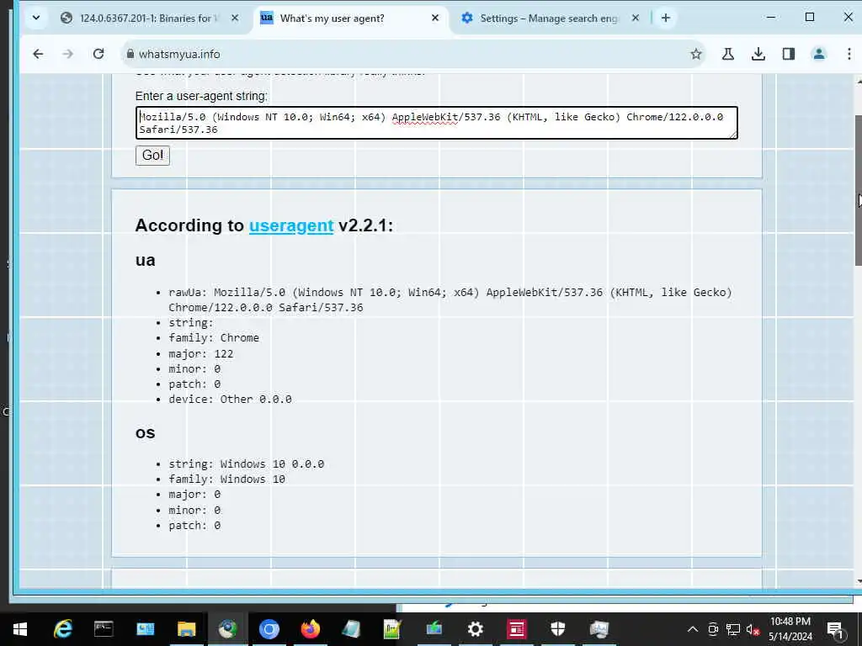Go back to the previous page
Viewport: 862px width, 646px height.
[38, 54]
